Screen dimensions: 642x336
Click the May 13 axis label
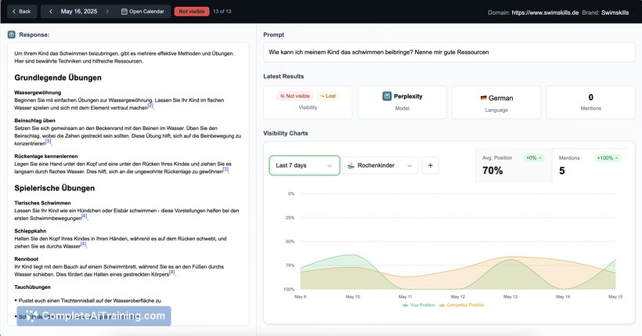point(510,297)
